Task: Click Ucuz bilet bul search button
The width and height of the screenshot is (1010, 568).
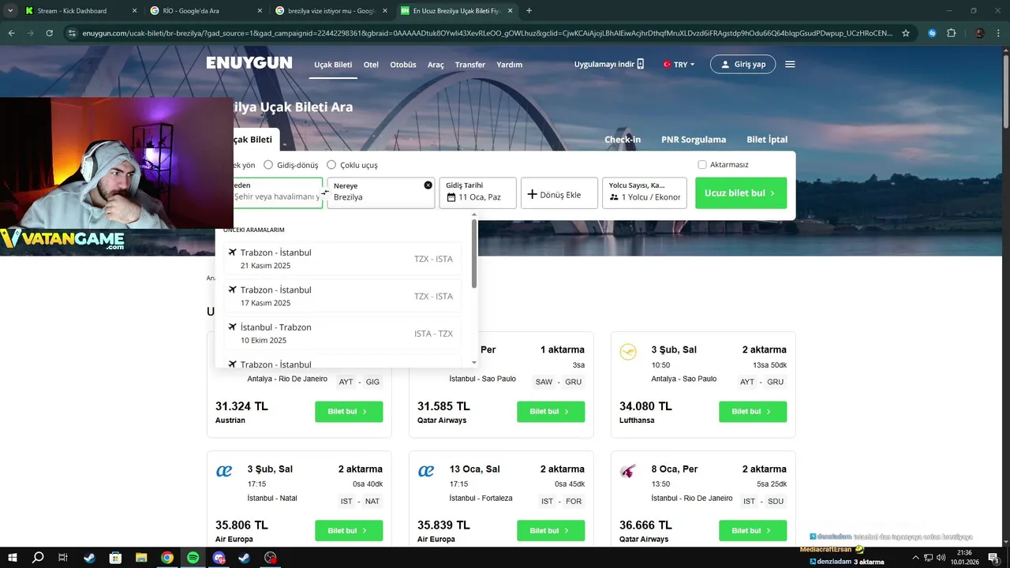Action: coord(741,192)
